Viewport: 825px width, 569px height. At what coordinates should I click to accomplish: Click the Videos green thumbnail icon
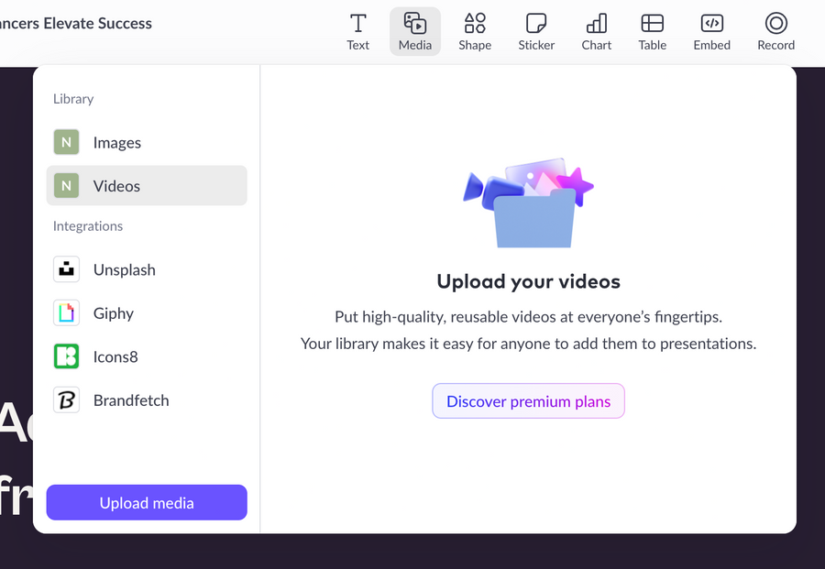[66, 185]
